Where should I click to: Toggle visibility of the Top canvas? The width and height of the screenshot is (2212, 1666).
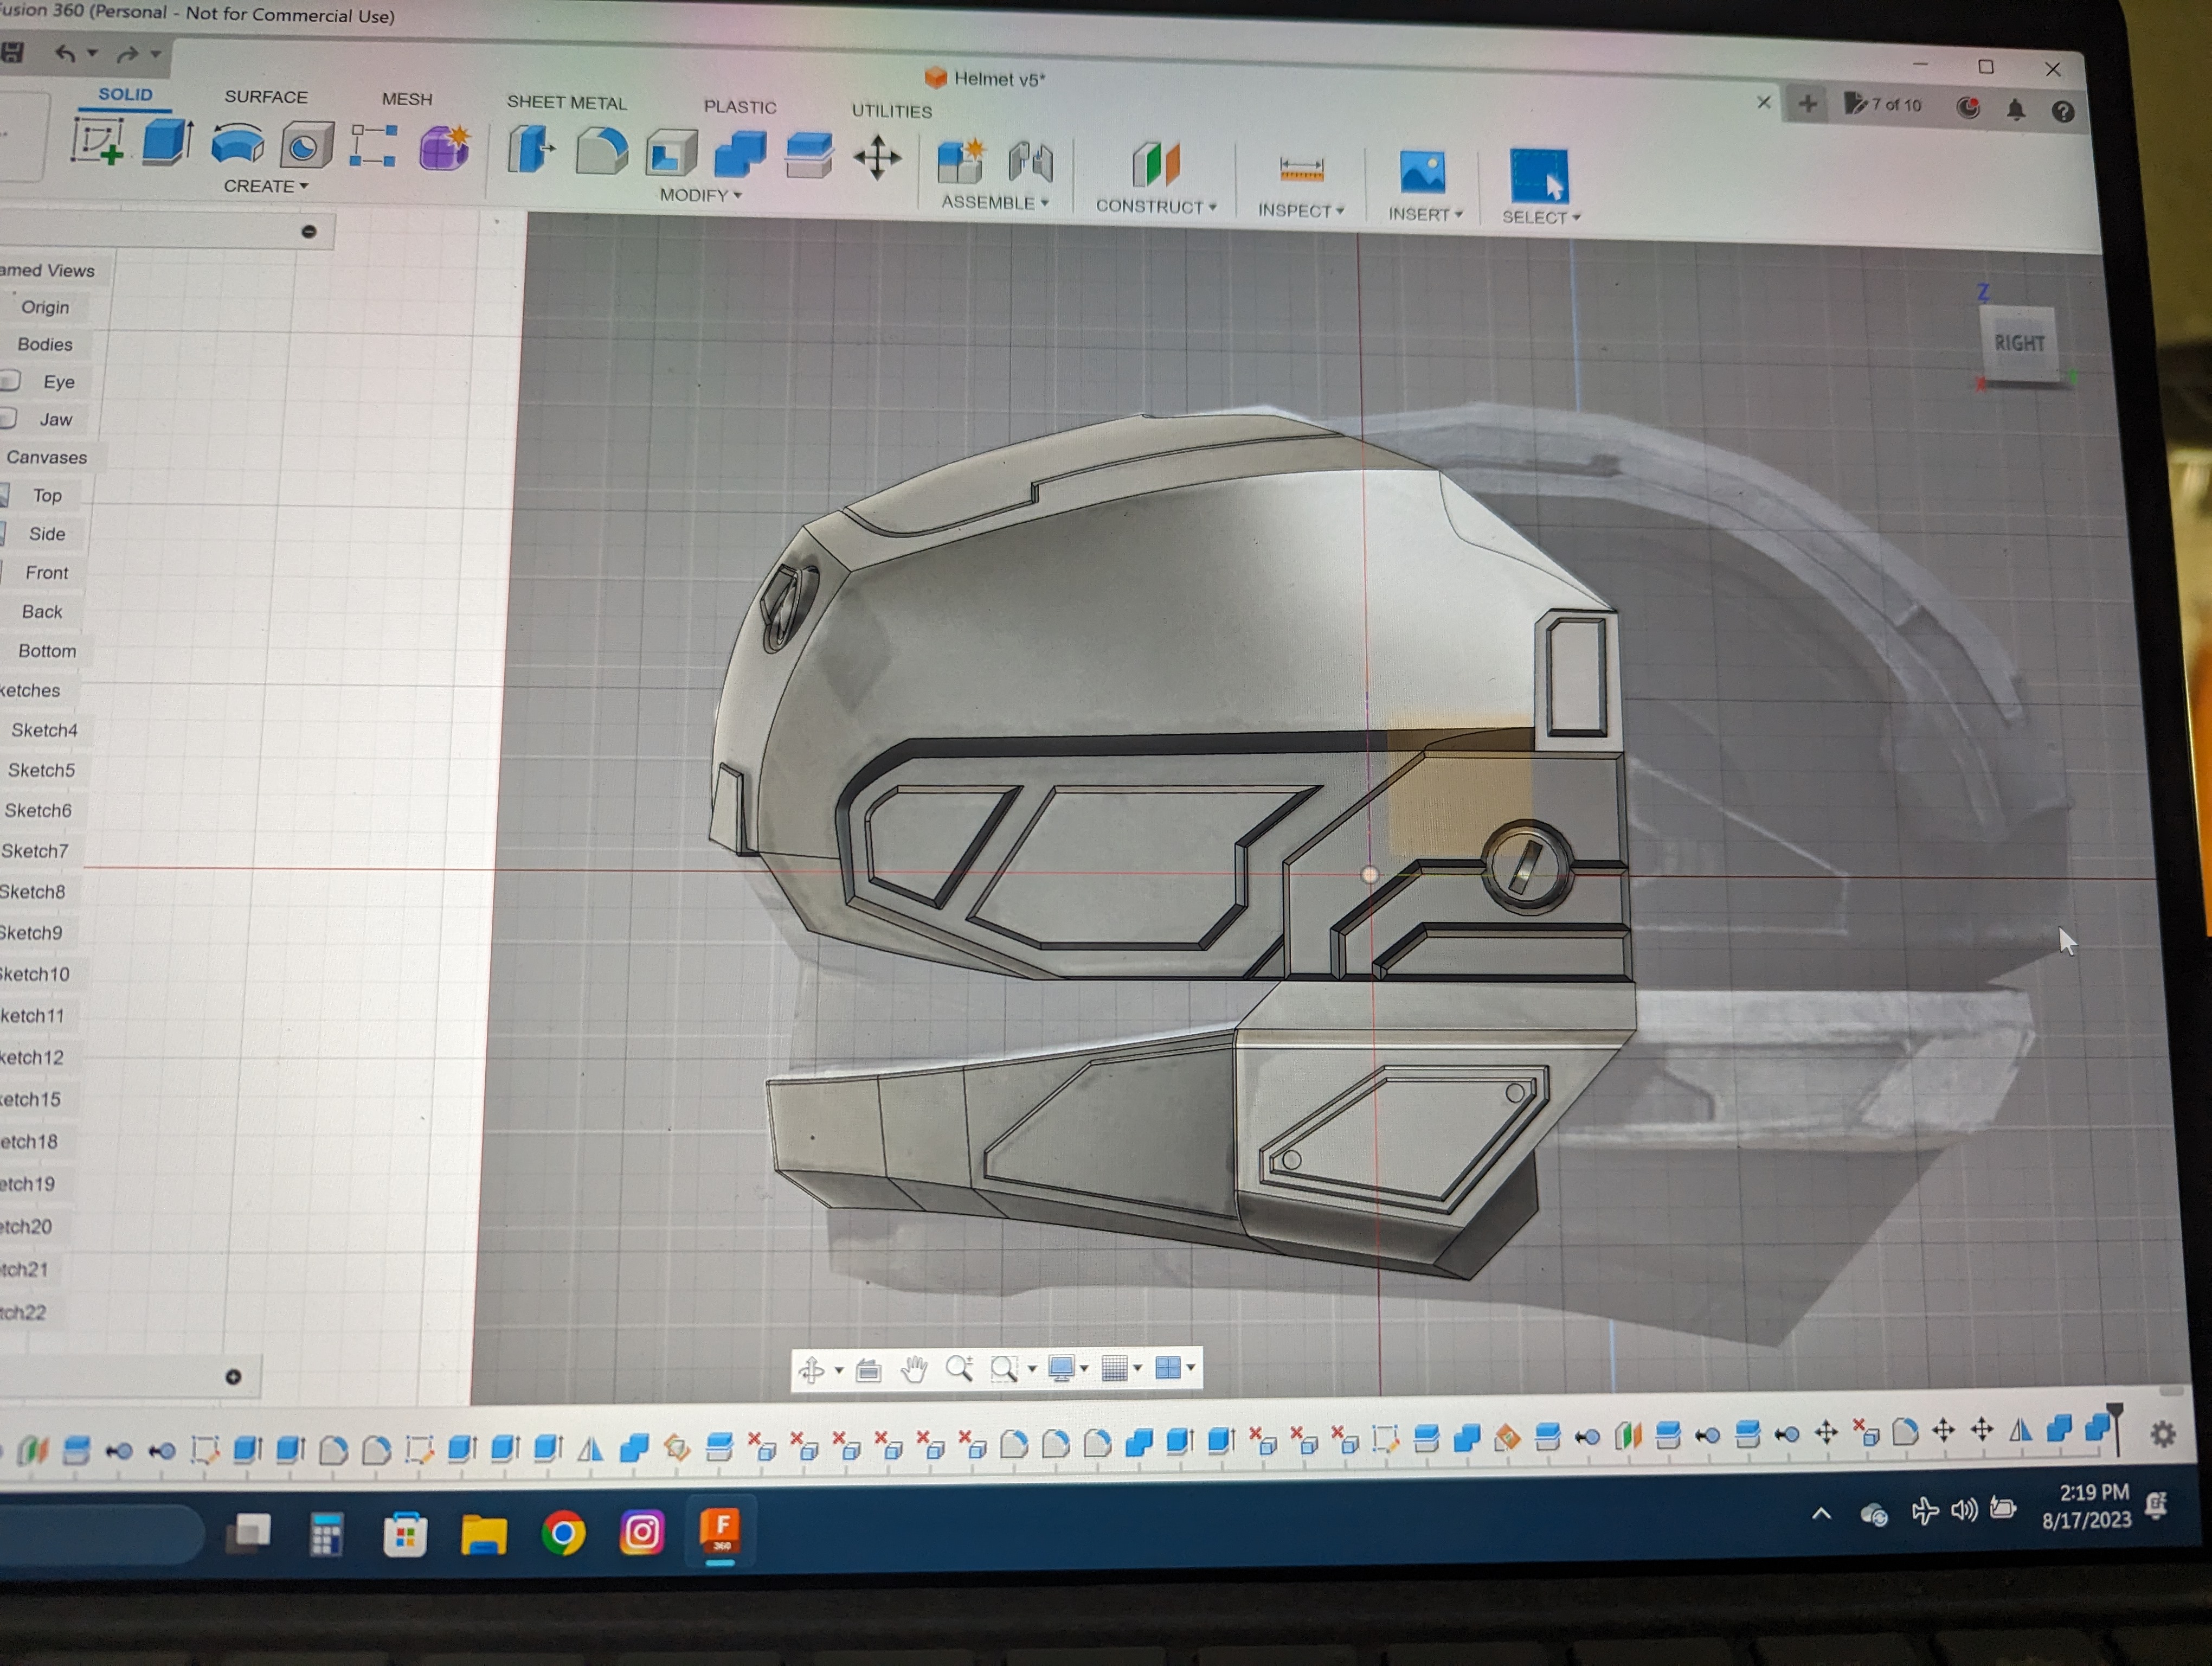click(x=4, y=495)
